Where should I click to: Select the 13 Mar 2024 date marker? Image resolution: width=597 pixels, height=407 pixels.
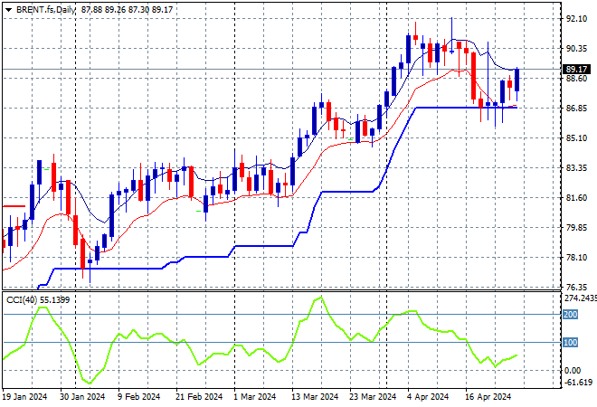[315, 396]
